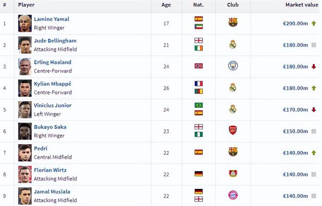Click Pedri's €140.00m market value
Viewport: 322px width, 206px height.
296,153
